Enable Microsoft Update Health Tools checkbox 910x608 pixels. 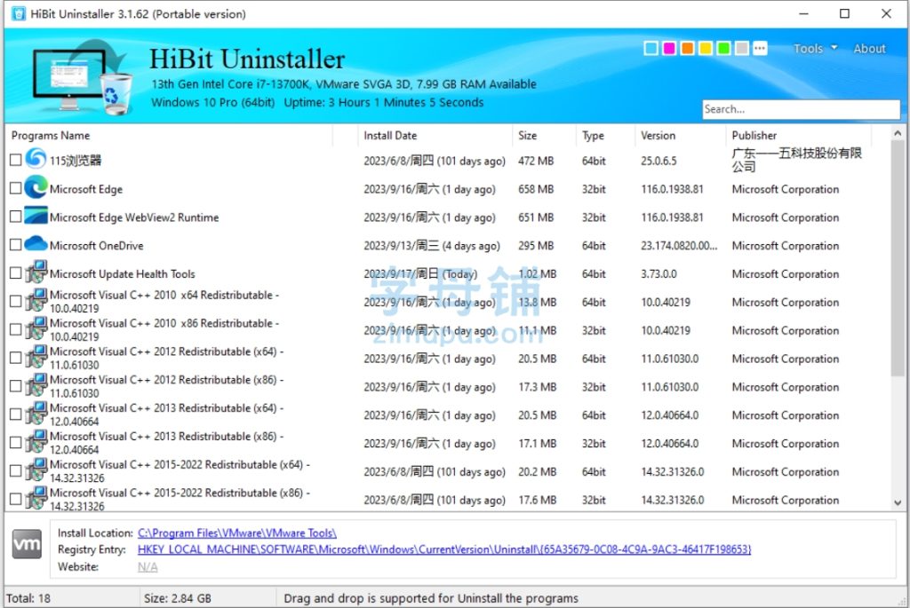(x=16, y=273)
